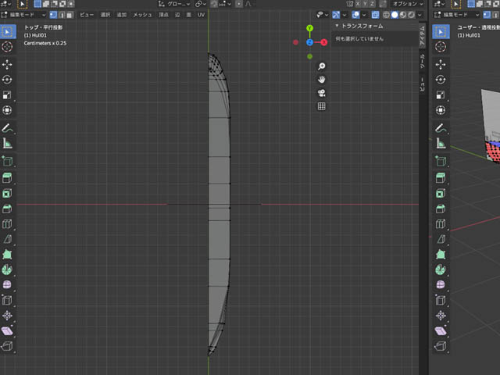Select the Smooth vertices tool in left viewport

point(7,284)
